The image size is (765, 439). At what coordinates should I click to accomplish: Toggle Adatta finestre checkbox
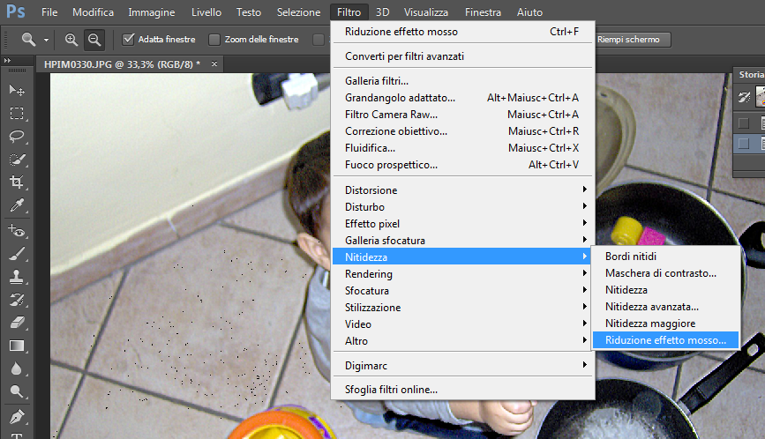point(128,40)
